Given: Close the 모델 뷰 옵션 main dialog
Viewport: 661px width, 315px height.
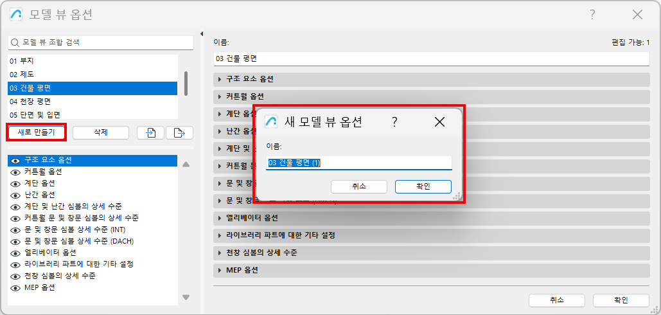Looking at the screenshot, I should point(637,15).
